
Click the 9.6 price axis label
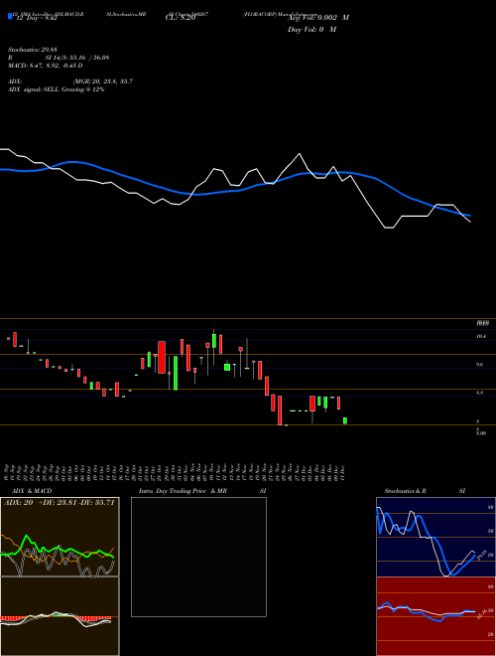pyautogui.click(x=480, y=365)
